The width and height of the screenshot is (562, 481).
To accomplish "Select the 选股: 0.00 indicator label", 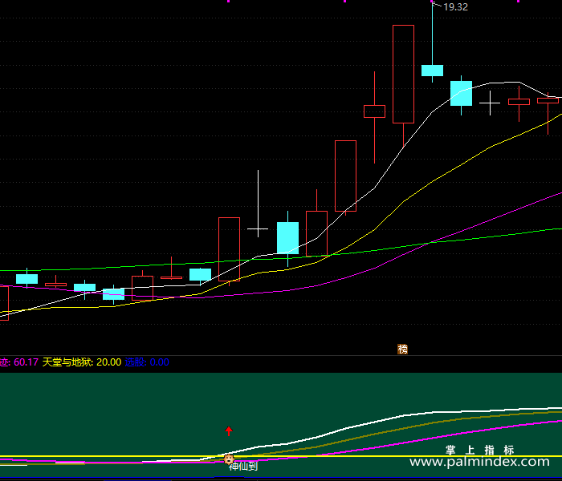I will tap(147, 362).
